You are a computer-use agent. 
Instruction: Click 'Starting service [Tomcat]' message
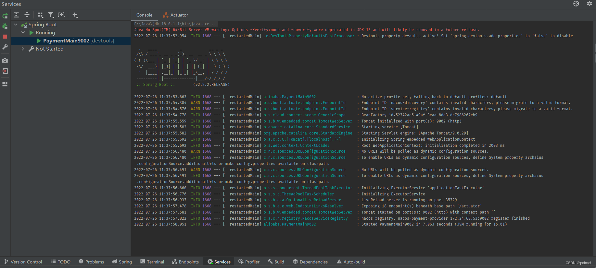[390, 127]
